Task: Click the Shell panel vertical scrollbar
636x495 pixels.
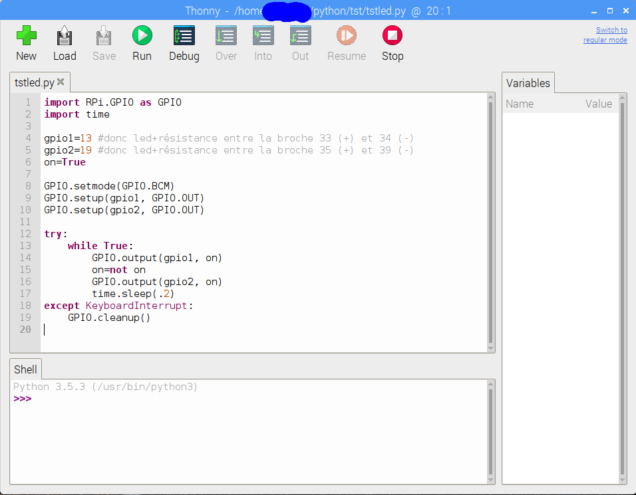Action: [x=491, y=432]
